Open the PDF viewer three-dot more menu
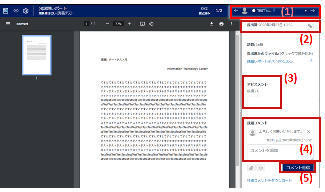 231,24
